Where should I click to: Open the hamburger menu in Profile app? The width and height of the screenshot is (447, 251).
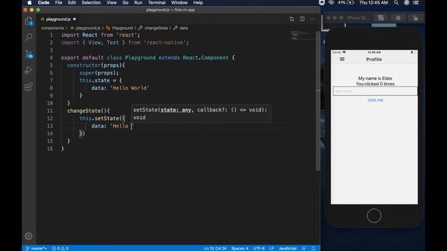pyautogui.click(x=342, y=59)
